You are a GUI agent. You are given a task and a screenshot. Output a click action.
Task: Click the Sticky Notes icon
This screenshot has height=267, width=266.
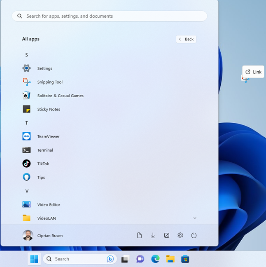pos(26,109)
